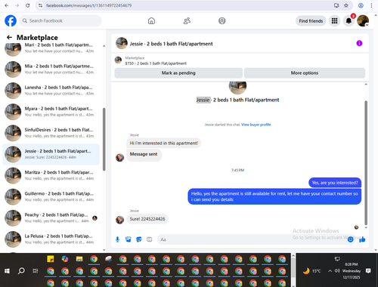Select the Jessie conversation in list

point(51,154)
